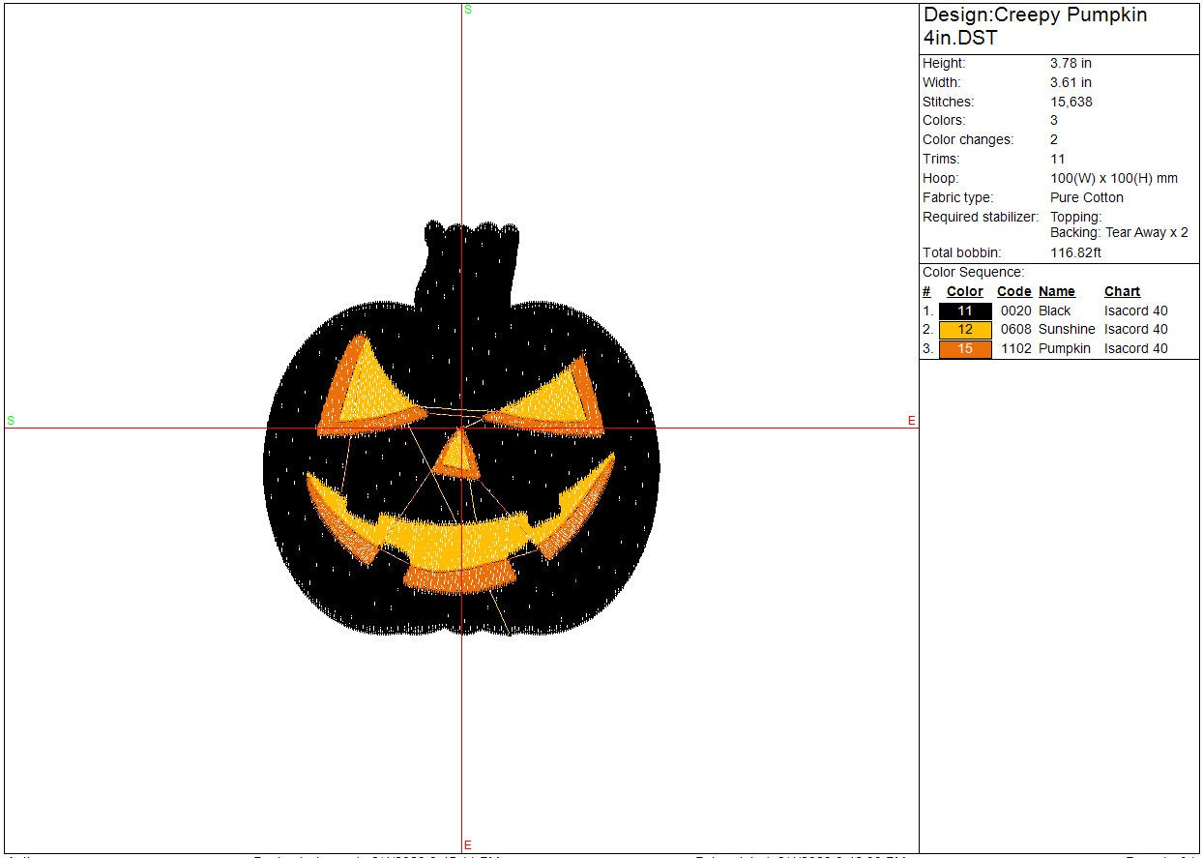Select the Sunshine yellow swatch numbered 12
The width and height of the screenshot is (1203, 858).
[965, 330]
